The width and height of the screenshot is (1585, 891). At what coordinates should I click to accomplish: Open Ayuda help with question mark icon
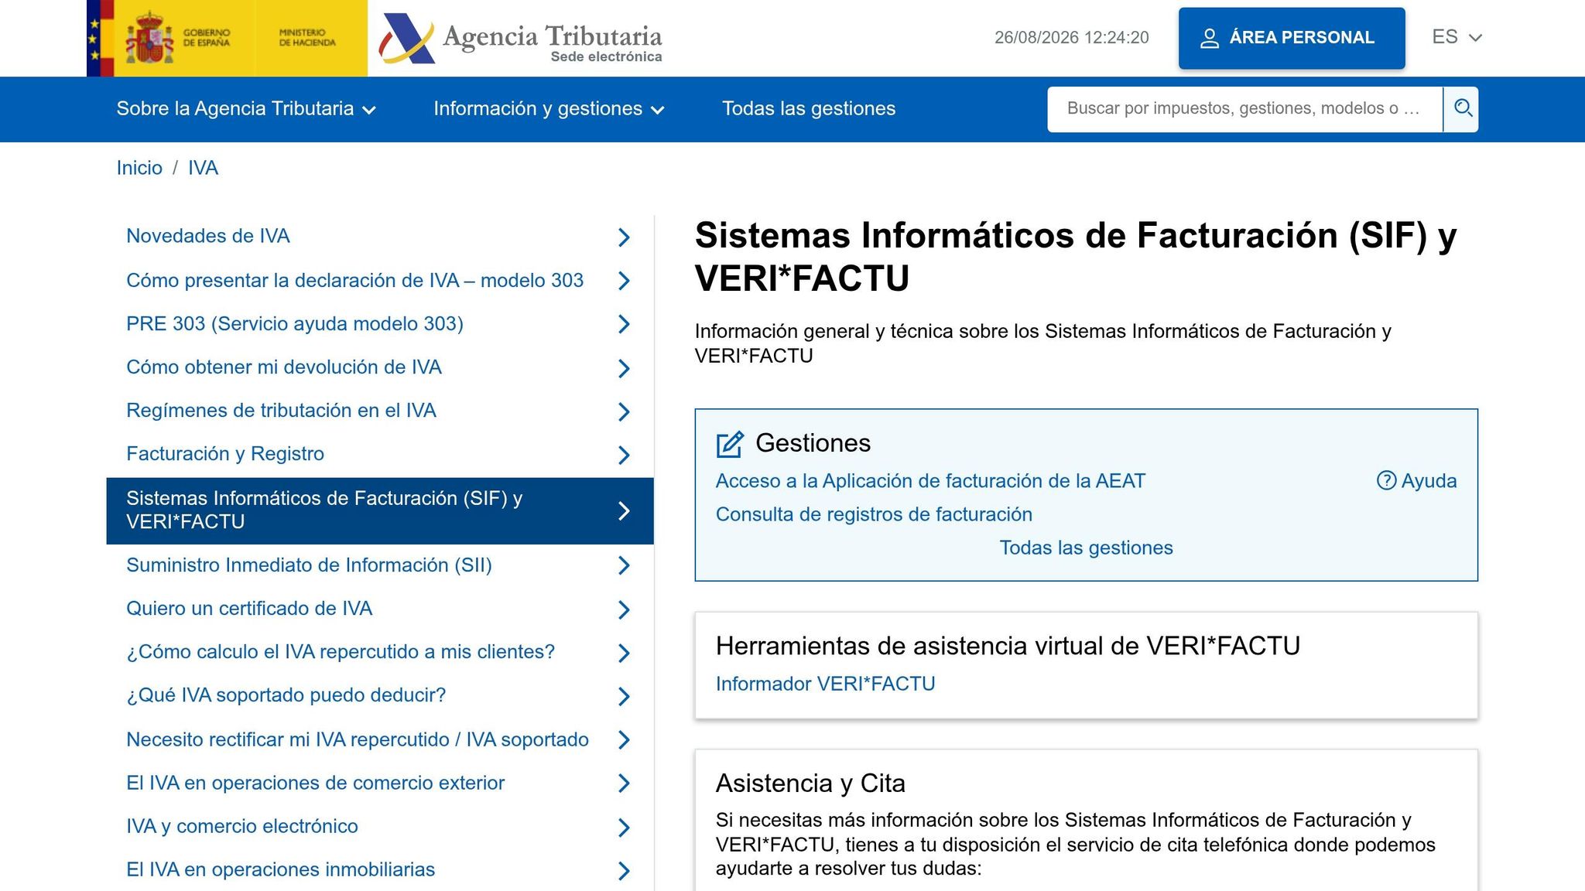(1416, 481)
